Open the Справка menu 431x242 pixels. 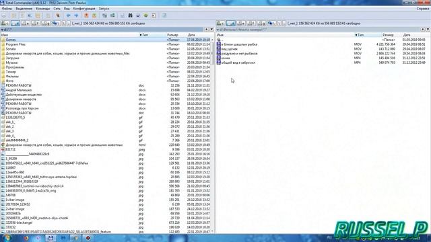pyautogui.click(x=423, y=9)
